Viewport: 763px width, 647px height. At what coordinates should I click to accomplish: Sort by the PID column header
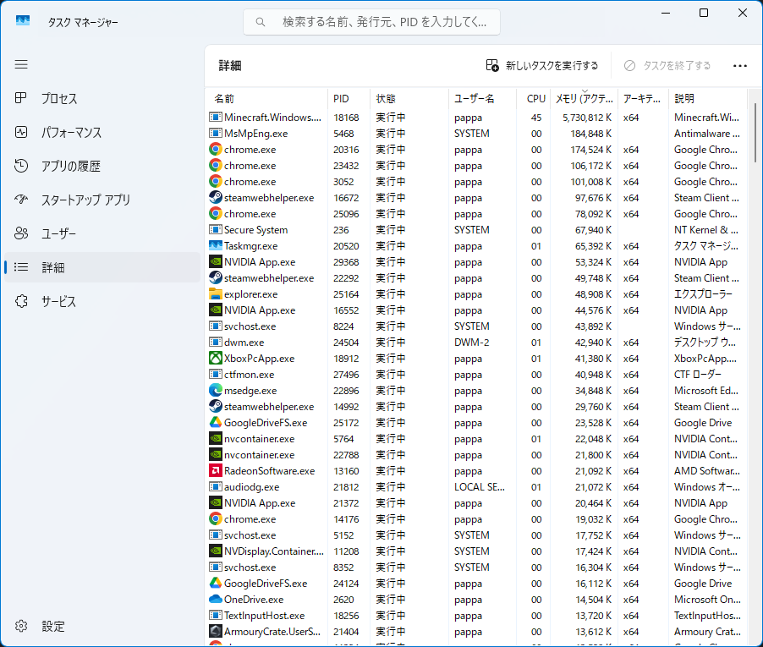click(x=349, y=99)
